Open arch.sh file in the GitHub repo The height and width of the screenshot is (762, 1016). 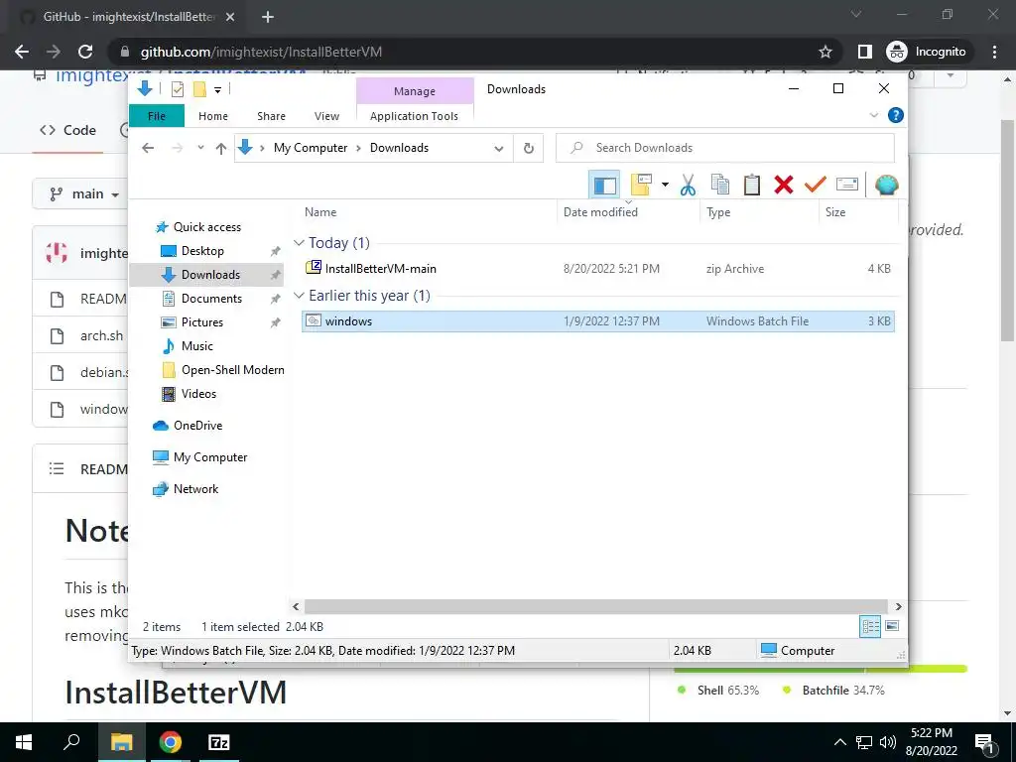point(102,335)
